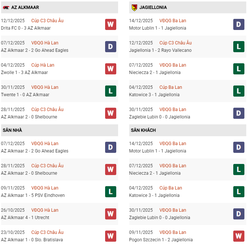This screenshot has width=247, height=245.
Task: Click the Jagiellonia club crest icon
Action: [x=134, y=7]
